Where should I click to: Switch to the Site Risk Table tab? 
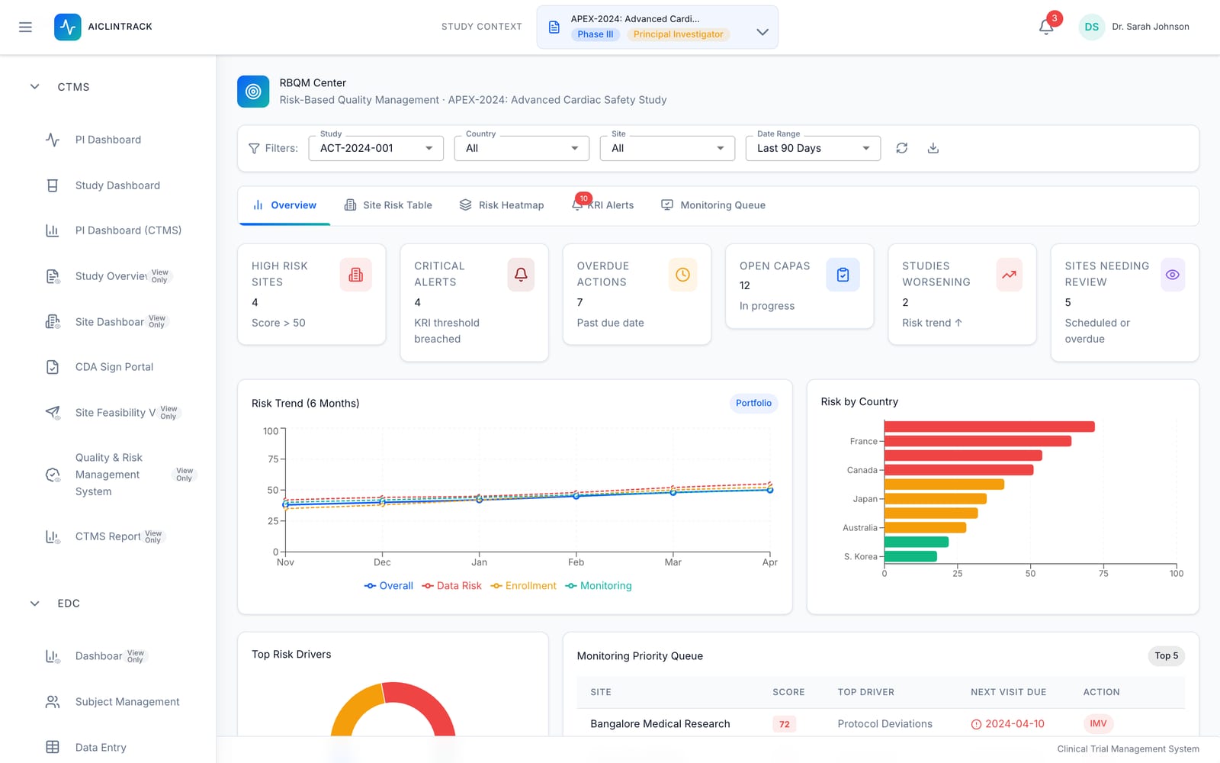(388, 205)
